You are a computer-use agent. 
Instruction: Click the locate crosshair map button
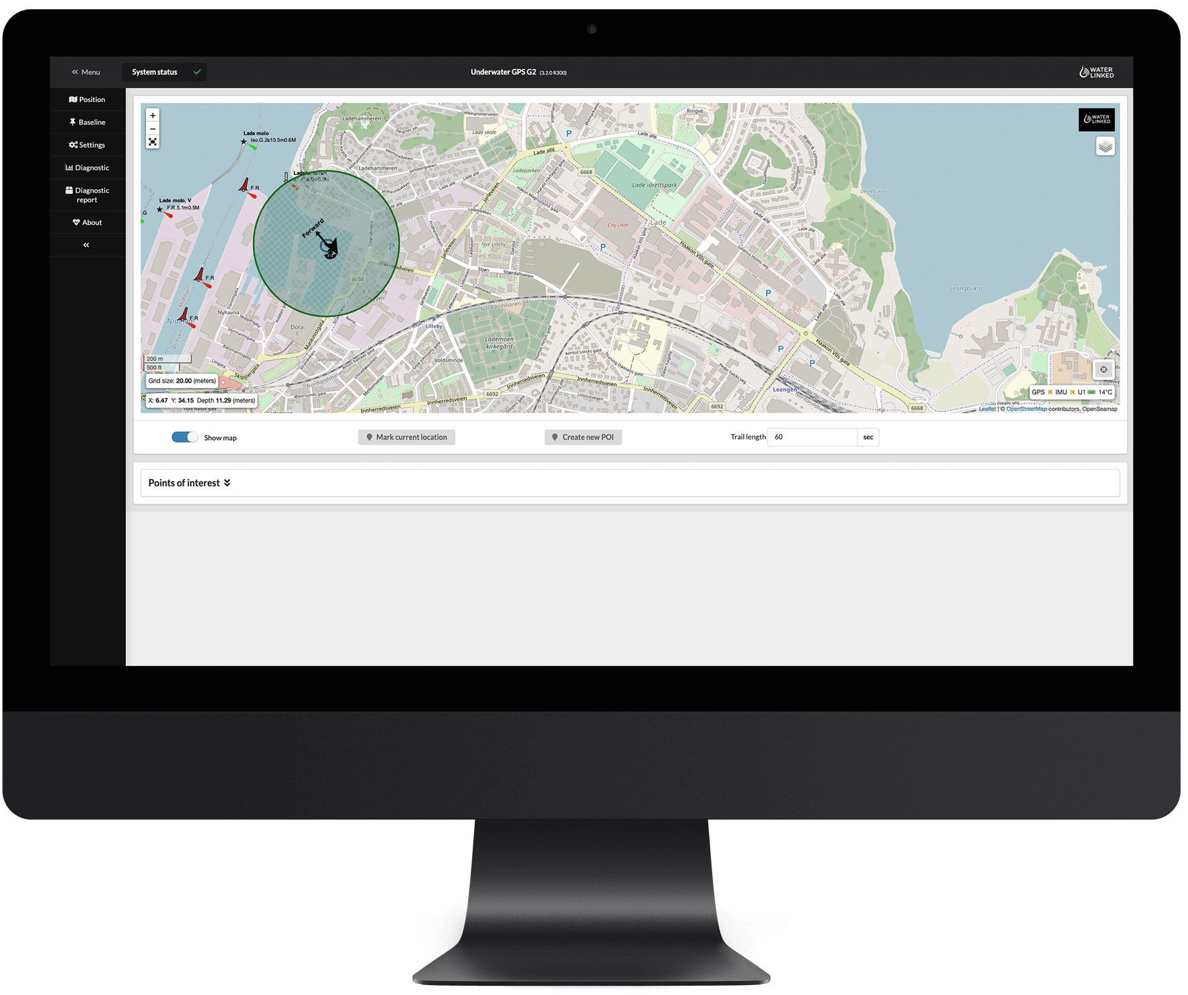1103,369
